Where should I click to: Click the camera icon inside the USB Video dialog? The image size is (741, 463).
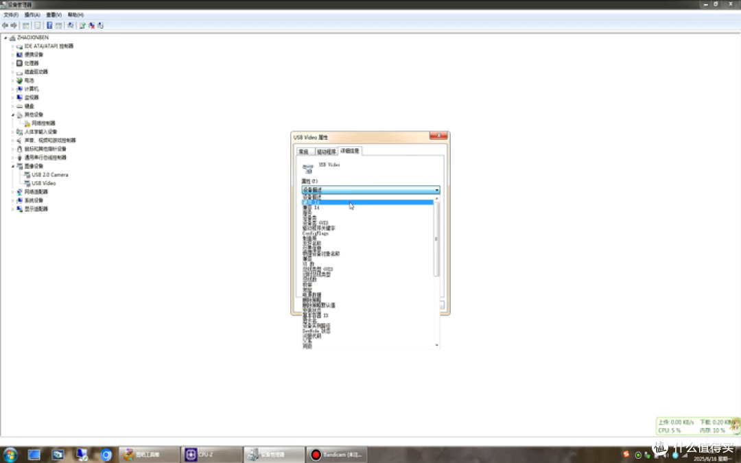click(308, 168)
